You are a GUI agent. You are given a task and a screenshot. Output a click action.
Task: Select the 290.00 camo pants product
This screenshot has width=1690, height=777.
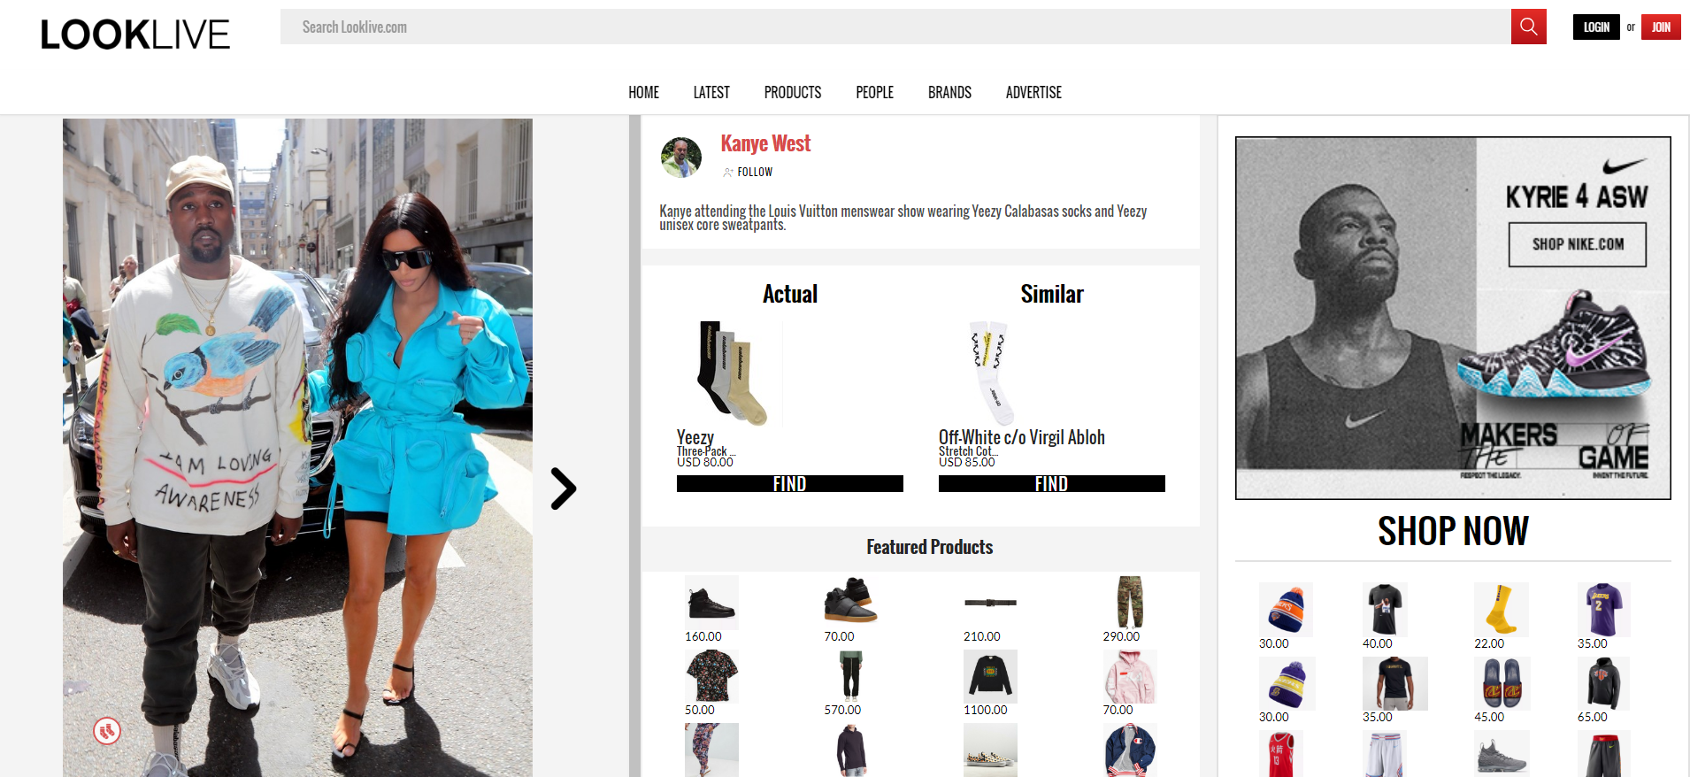click(1129, 603)
